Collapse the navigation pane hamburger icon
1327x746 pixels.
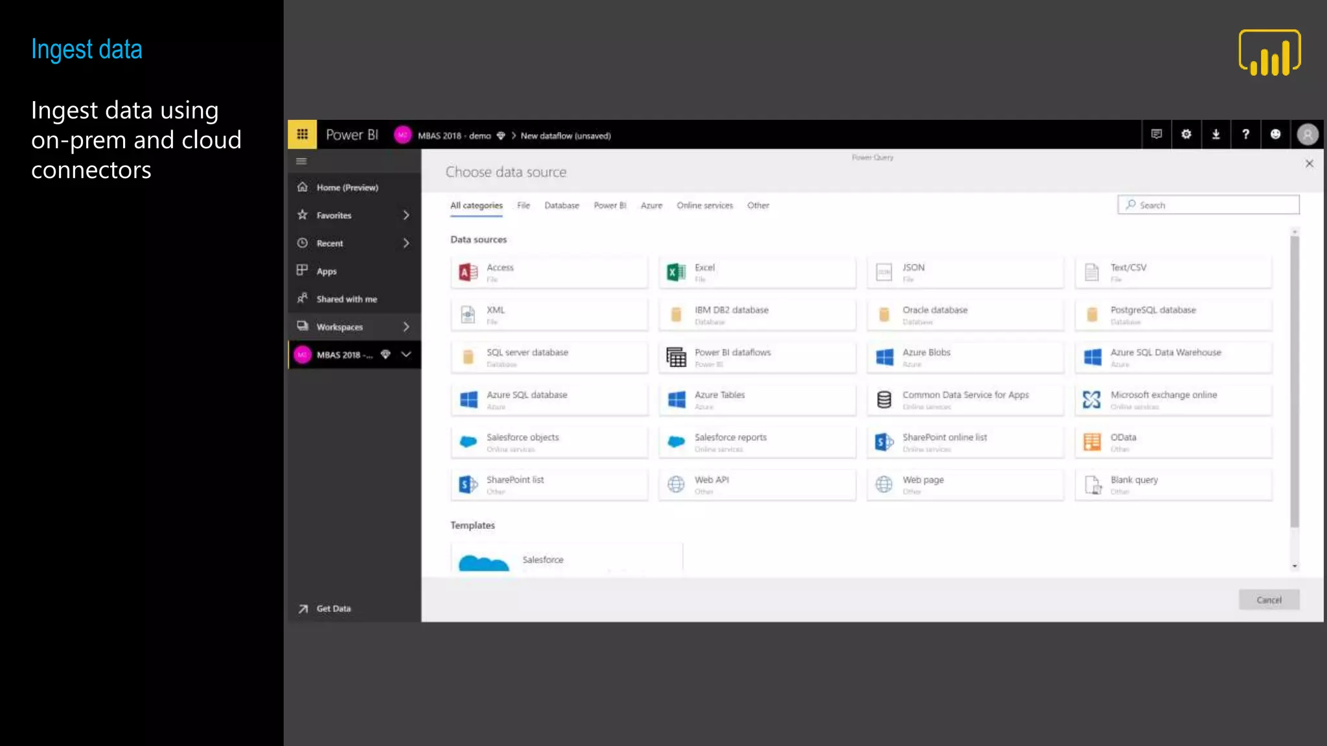(301, 161)
